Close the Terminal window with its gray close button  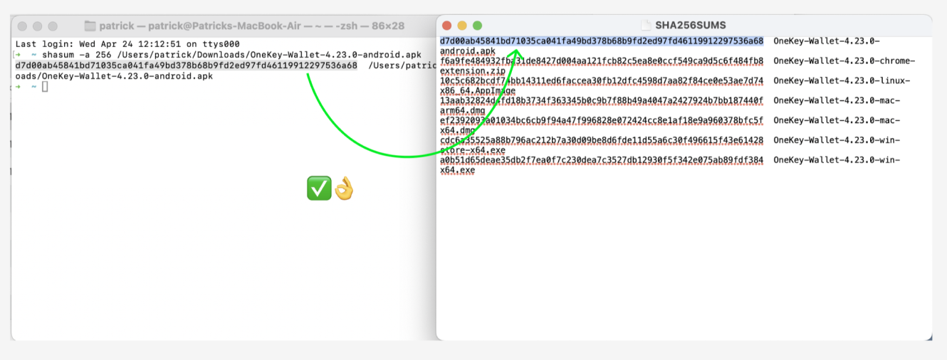[x=21, y=26]
